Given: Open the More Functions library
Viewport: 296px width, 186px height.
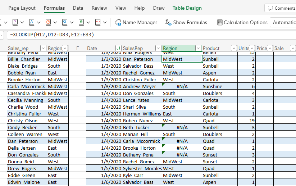Looking at the screenshot, I should (x=100, y=22).
